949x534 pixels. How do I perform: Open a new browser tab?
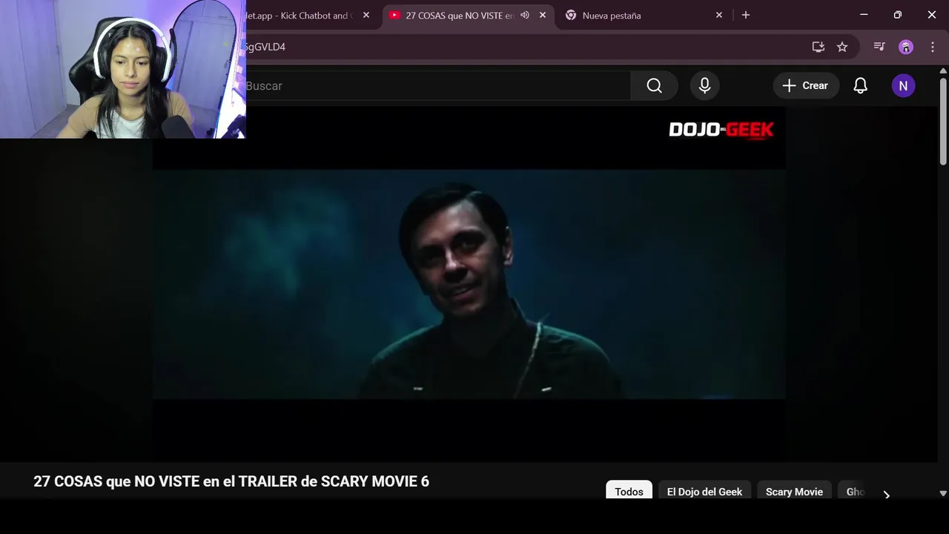pyautogui.click(x=746, y=16)
